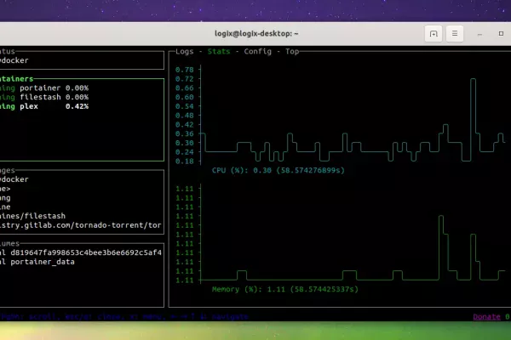Click the Memory (%) readout text

click(x=284, y=289)
